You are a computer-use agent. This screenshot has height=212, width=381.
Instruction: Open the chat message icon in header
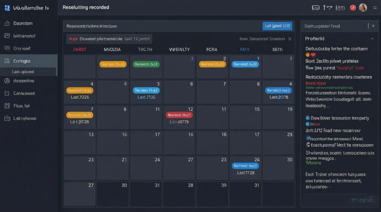pyautogui.click(x=316, y=7)
